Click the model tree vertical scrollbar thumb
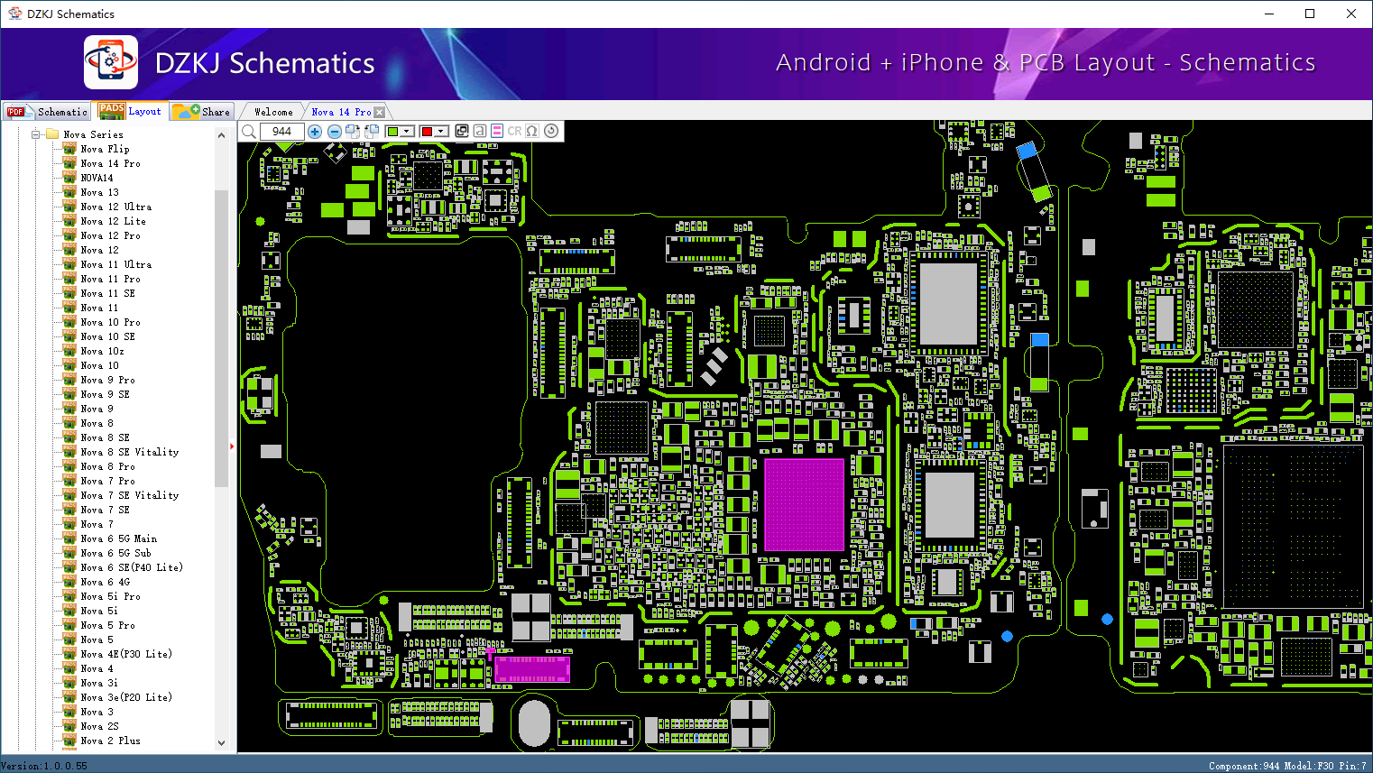Image resolution: width=1373 pixels, height=773 pixels. tap(221, 338)
